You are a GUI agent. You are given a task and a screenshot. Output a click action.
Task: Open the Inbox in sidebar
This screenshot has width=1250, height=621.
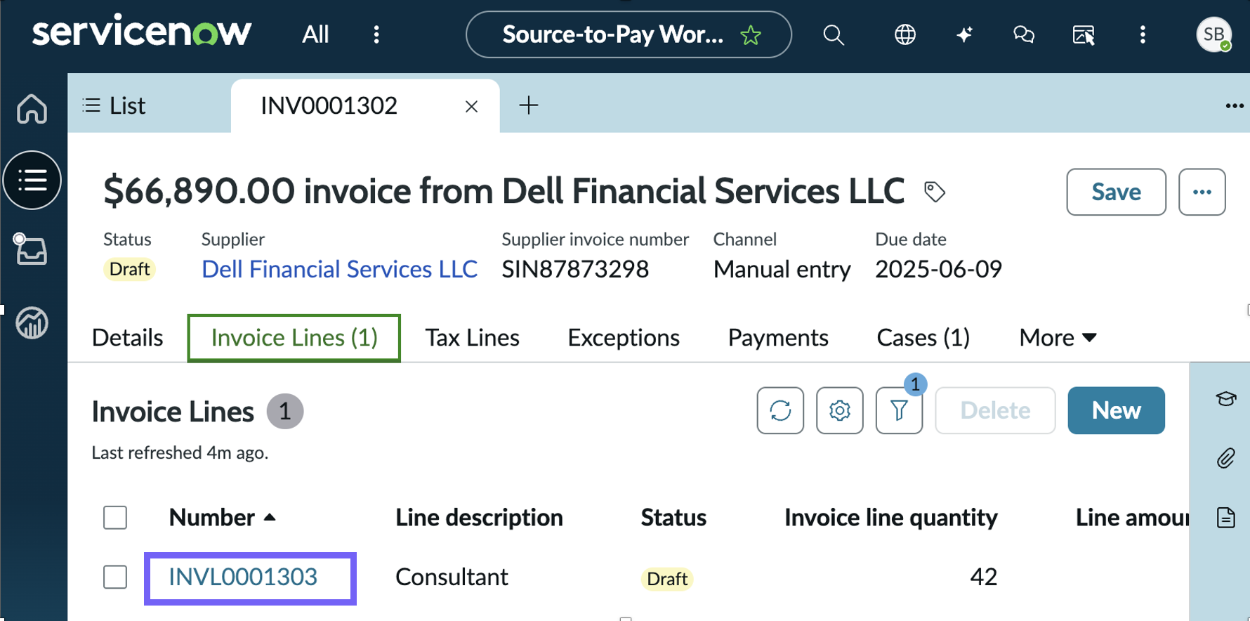[31, 249]
